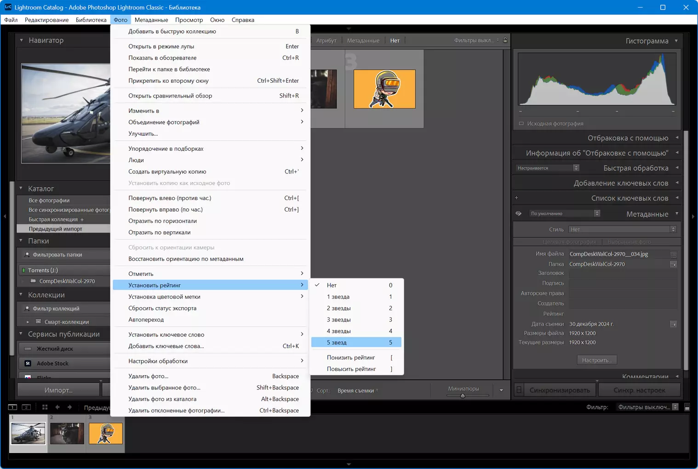The width and height of the screenshot is (698, 469).
Task: Select the Атрибут filter tab
Action: (326, 40)
